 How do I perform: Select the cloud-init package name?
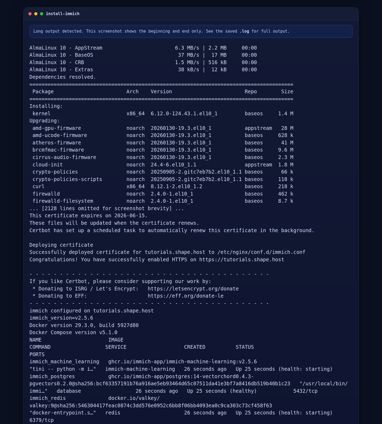point(47,165)
